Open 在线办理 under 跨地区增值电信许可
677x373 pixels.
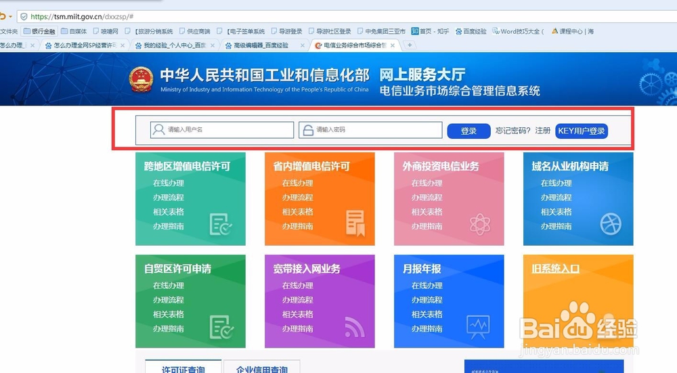pos(169,183)
